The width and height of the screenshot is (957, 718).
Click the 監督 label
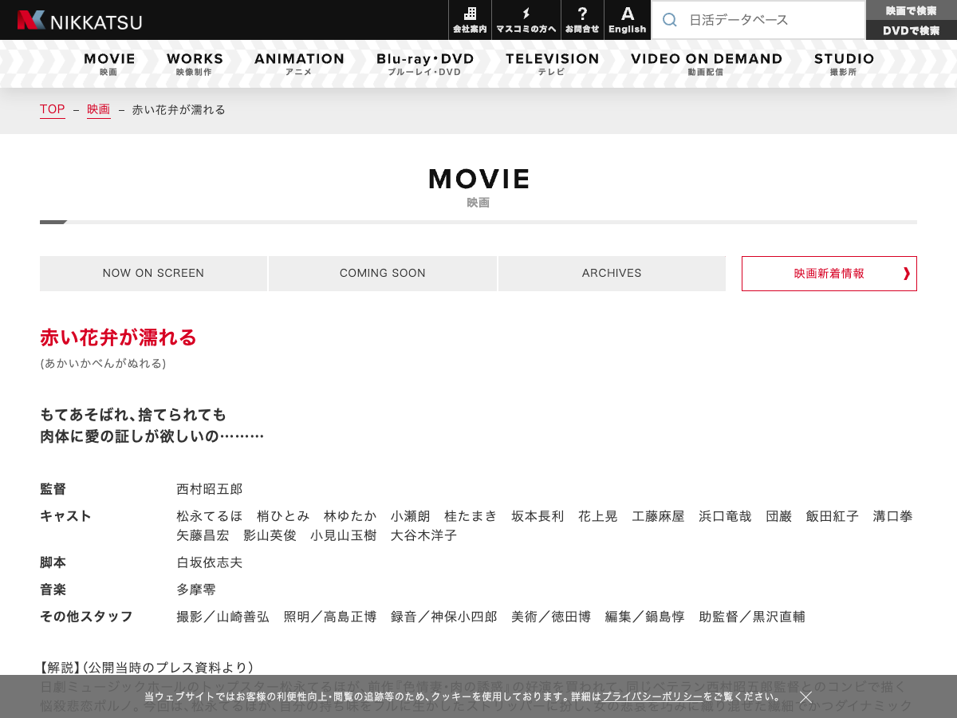[53, 489]
